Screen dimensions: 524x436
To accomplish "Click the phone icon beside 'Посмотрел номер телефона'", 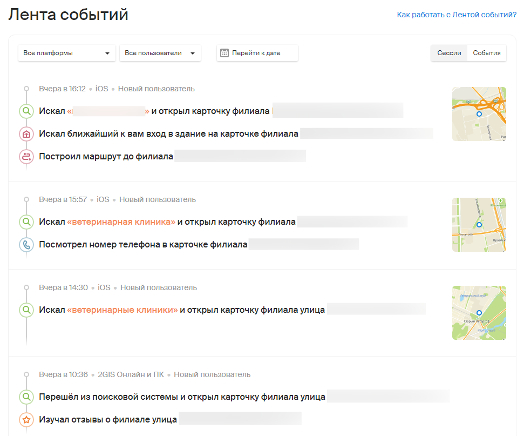I will click(x=26, y=245).
